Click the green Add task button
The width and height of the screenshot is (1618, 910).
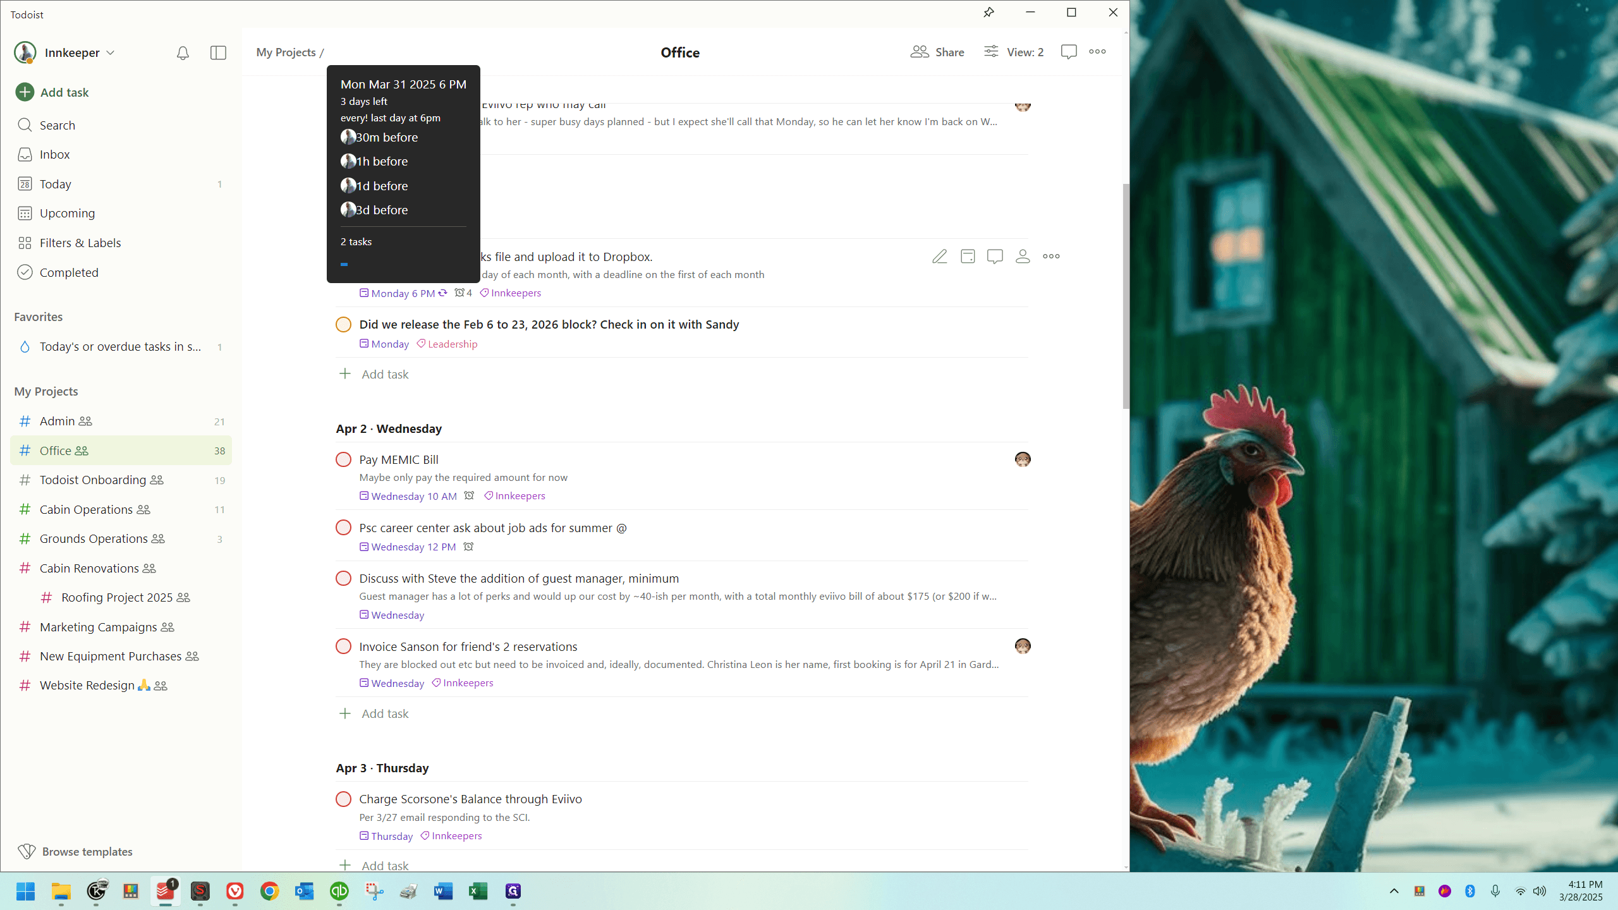[x=52, y=92]
